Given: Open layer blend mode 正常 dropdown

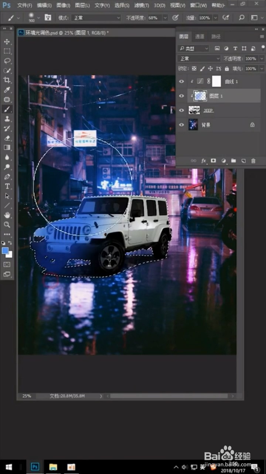Looking at the screenshot, I should 199,59.
